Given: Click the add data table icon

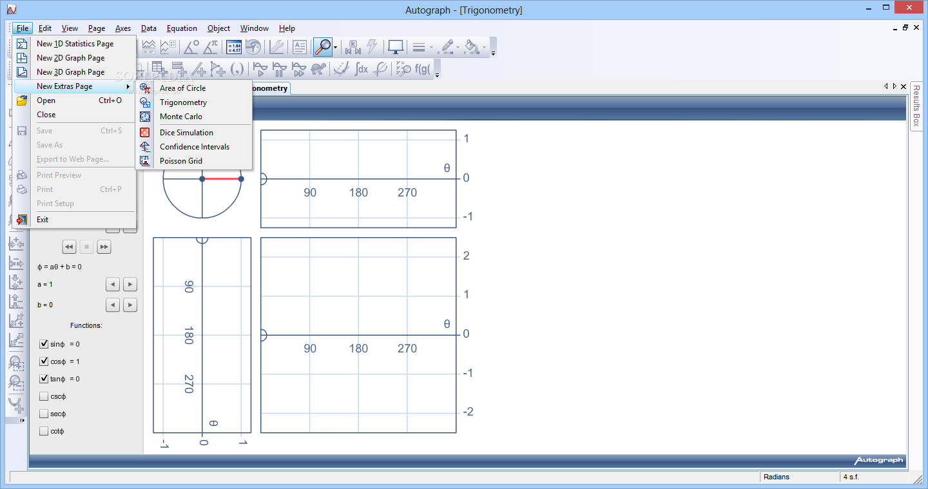Looking at the screenshot, I should (x=160, y=68).
